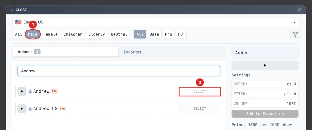
Task: Switch to the Favorites tab
Action: [x=132, y=52]
